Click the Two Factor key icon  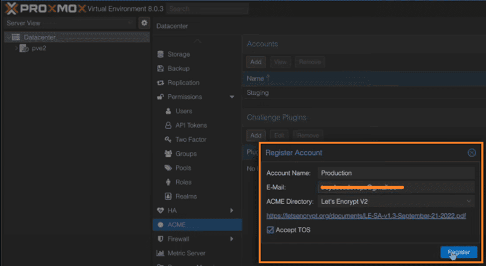click(168, 139)
